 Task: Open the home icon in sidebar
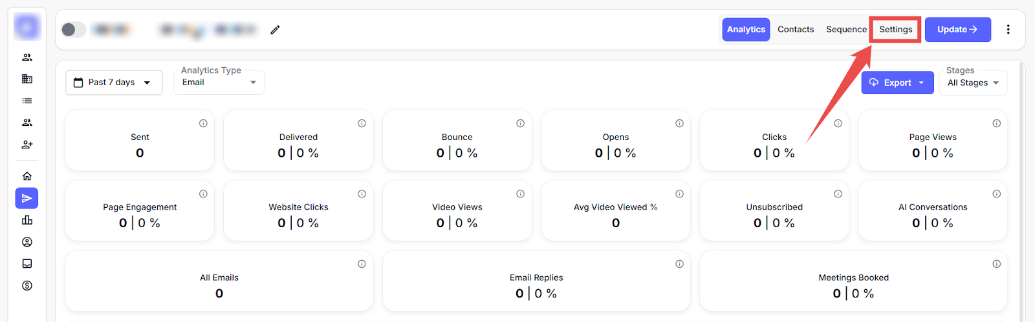point(27,176)
